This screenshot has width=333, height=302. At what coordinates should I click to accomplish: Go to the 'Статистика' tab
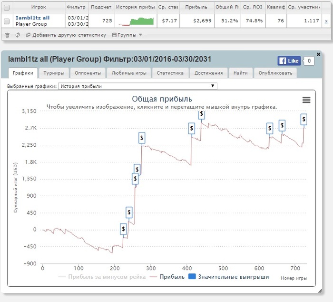click(x=170, y=73)
